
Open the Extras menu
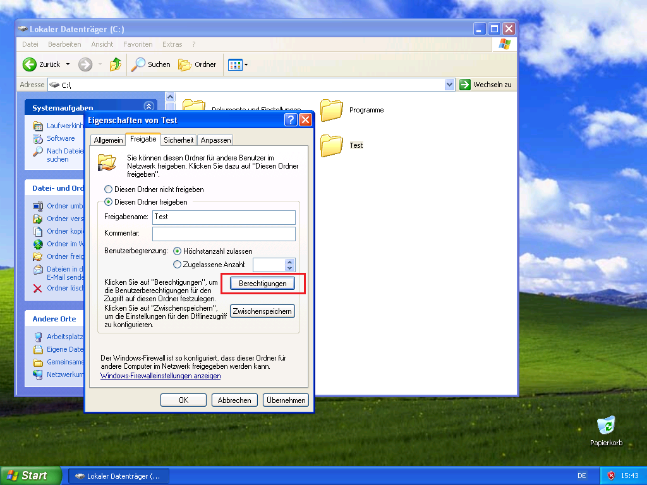pyautogui.click(x=172, y=44)
